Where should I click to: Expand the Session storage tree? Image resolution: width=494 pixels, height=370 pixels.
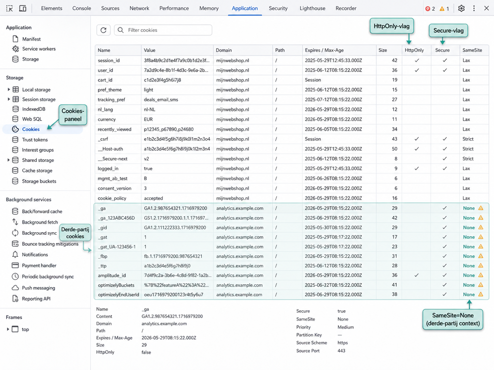point(9,99)
